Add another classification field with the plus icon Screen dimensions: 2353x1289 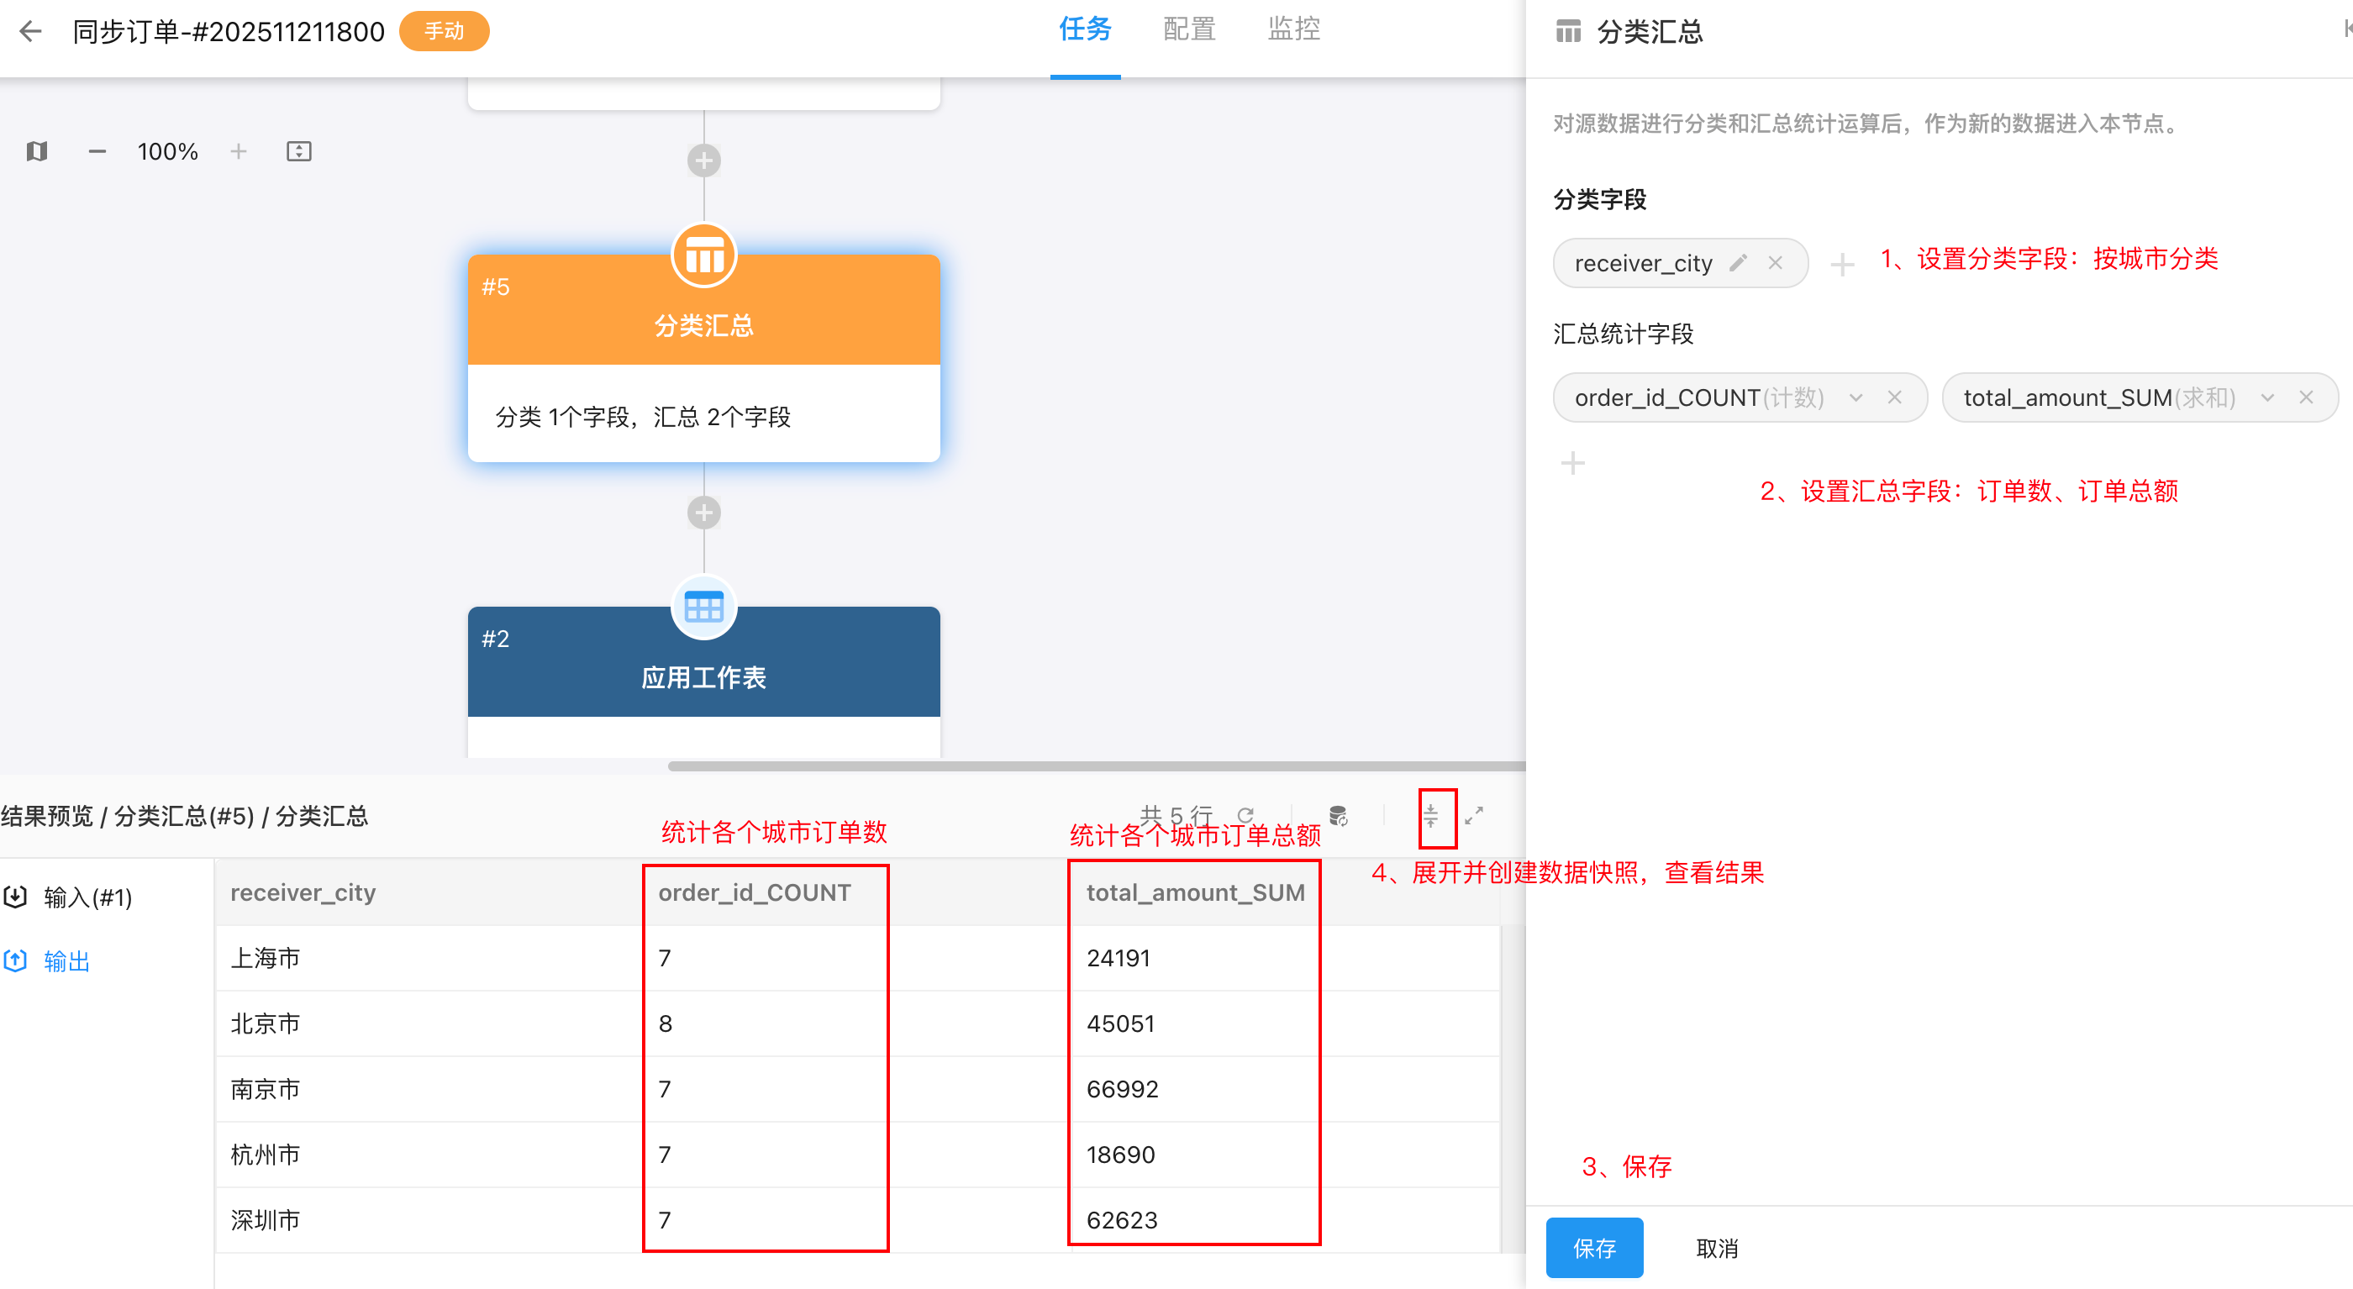1841,265
